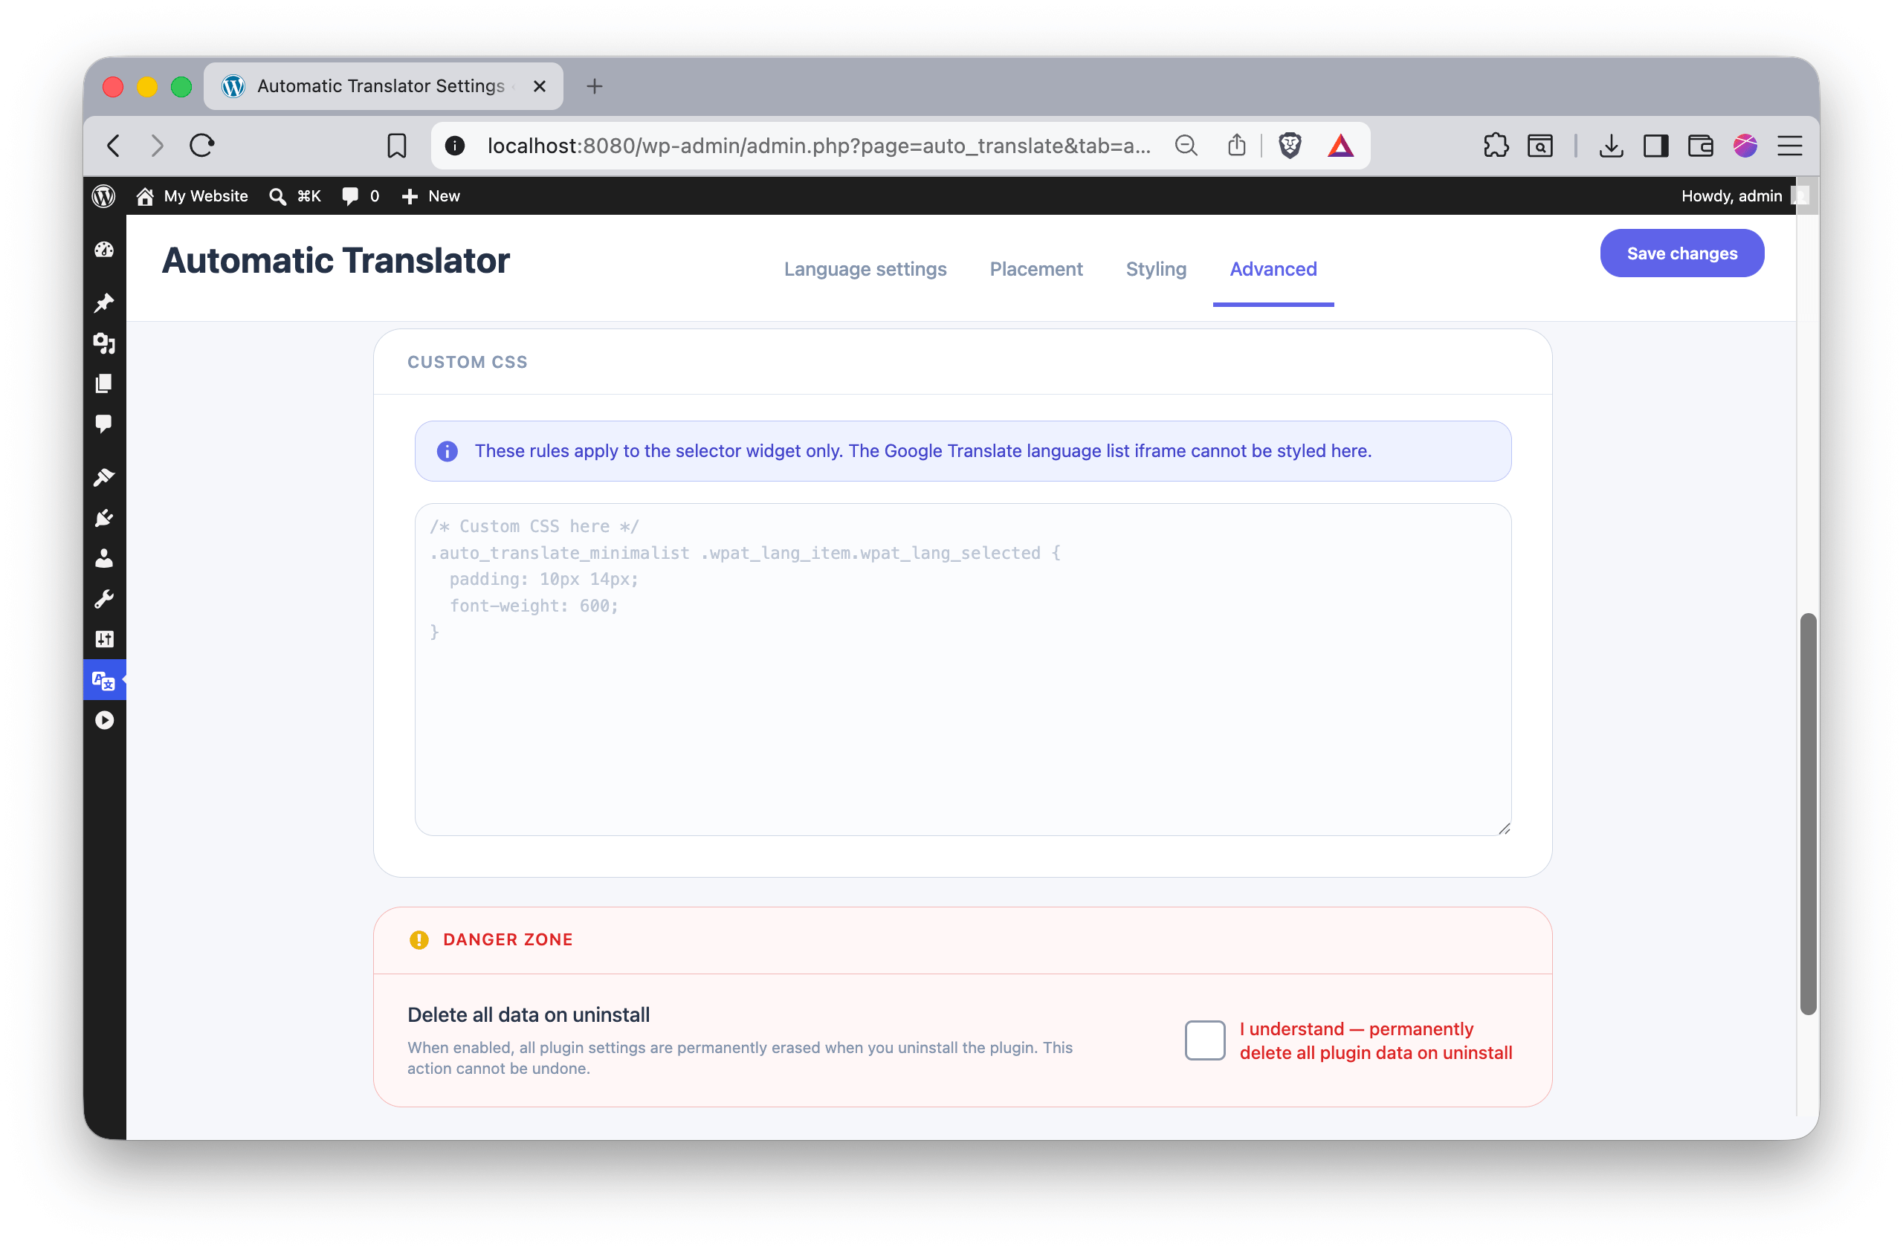Open browser extensions puzzle icon
1903x1250 pixels.
[x=1496, y=146]
